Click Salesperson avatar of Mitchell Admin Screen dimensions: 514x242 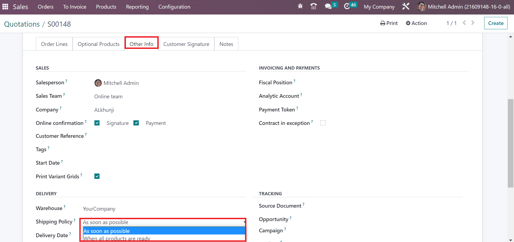point(98,83)
